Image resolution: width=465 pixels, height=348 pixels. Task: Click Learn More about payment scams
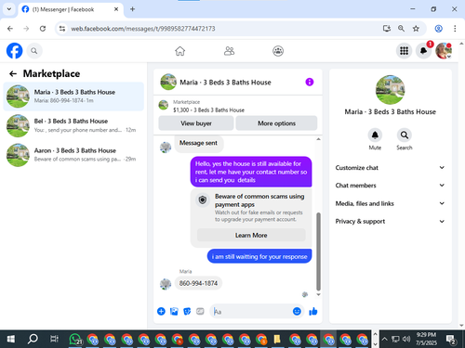251,235
